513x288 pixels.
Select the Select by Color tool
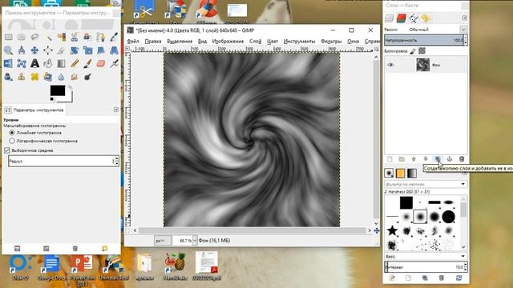click(61, 37)
